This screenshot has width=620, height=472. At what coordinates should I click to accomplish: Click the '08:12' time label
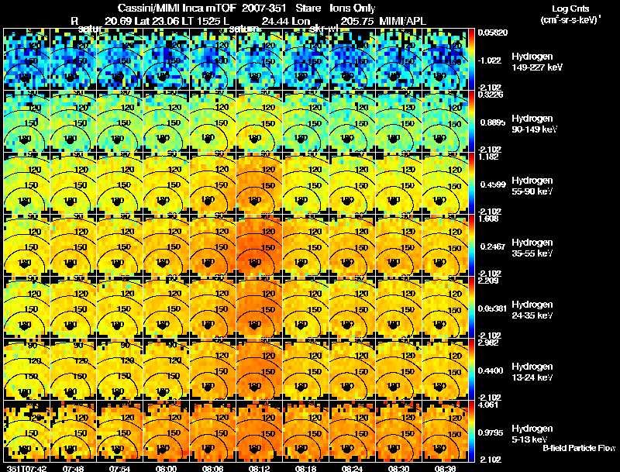(260, 468)
